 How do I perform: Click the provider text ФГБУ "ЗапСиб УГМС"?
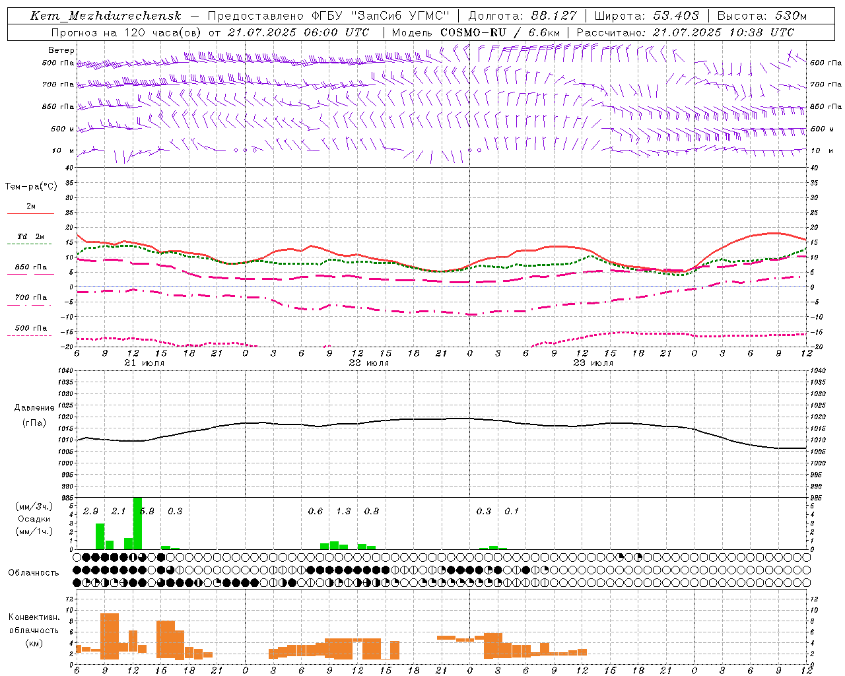coord(380,16)
